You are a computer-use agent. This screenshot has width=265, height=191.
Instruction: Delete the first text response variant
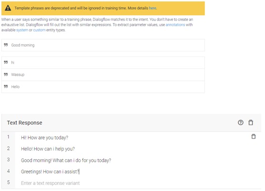click(x=254, y=136)
